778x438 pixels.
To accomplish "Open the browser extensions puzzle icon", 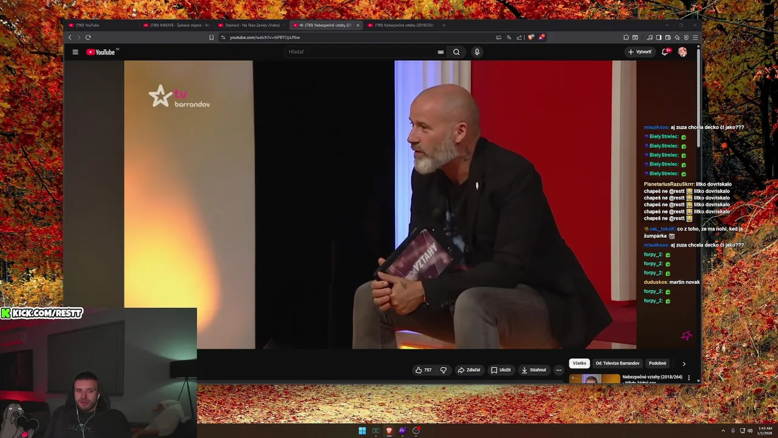I will (x=626, y=37).
